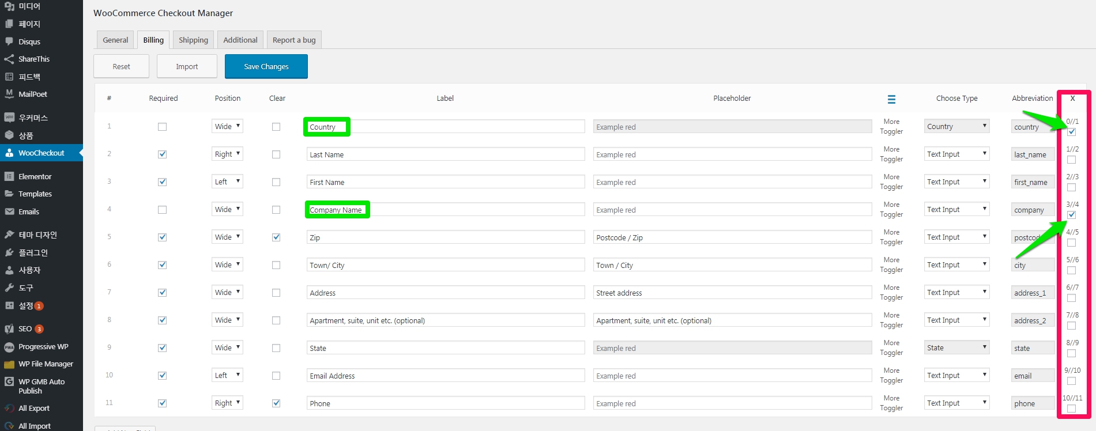Uncheck Clear checkbox for Zip row
This screenshot has height=431, width=1096.
[276, 237]
